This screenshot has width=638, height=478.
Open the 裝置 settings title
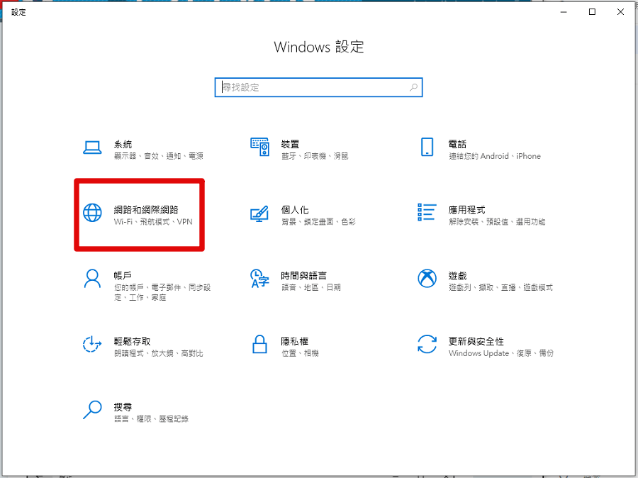tap(290, 144)
